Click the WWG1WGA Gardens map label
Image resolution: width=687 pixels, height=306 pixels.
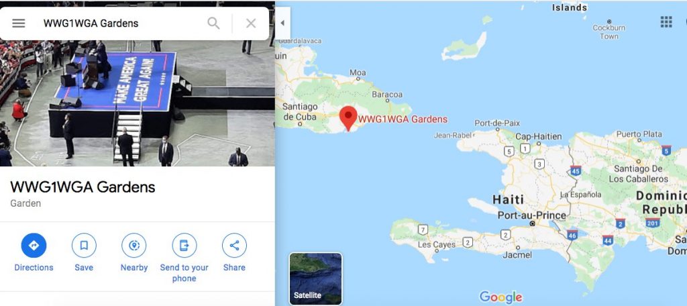tap(403, 119)
